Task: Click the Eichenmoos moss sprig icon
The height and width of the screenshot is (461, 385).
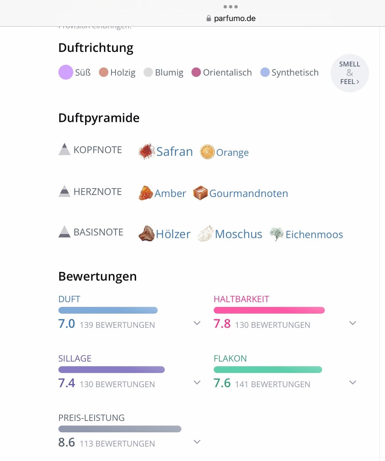Action: [277, 234]
